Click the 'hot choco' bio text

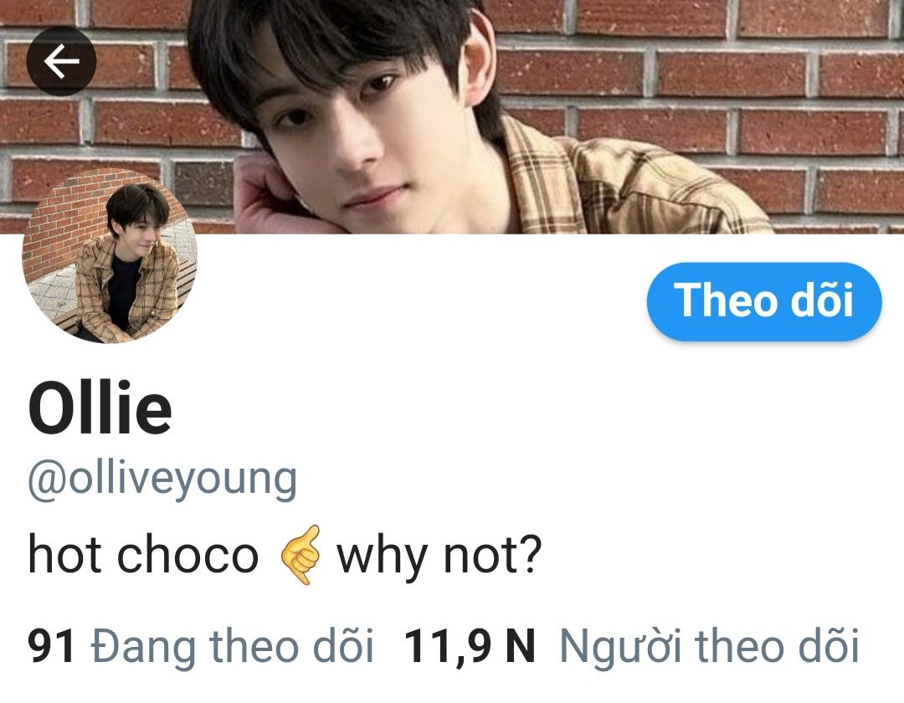[144, 555]
